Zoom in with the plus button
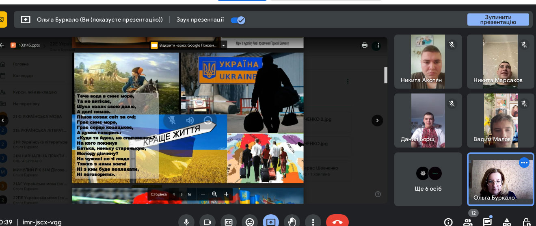Viewport: 536px width, 226px height. click(x=226, y=194)
